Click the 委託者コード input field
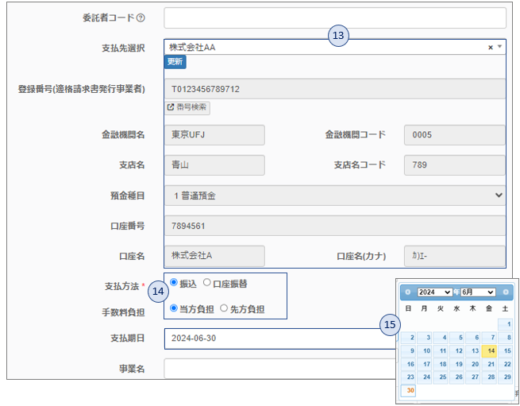 pyautogui.click(x=335, y=18)
